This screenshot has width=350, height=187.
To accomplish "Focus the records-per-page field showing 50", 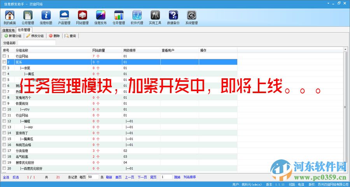I will (x=93, y=177).
